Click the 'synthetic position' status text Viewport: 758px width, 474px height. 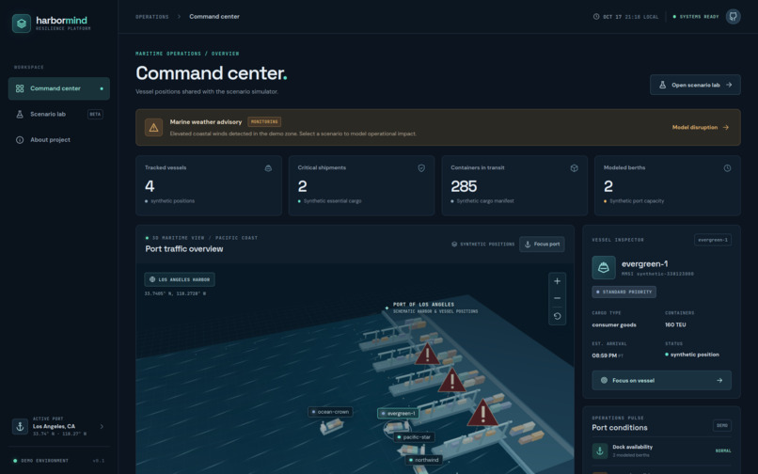(x=695, y=355)
